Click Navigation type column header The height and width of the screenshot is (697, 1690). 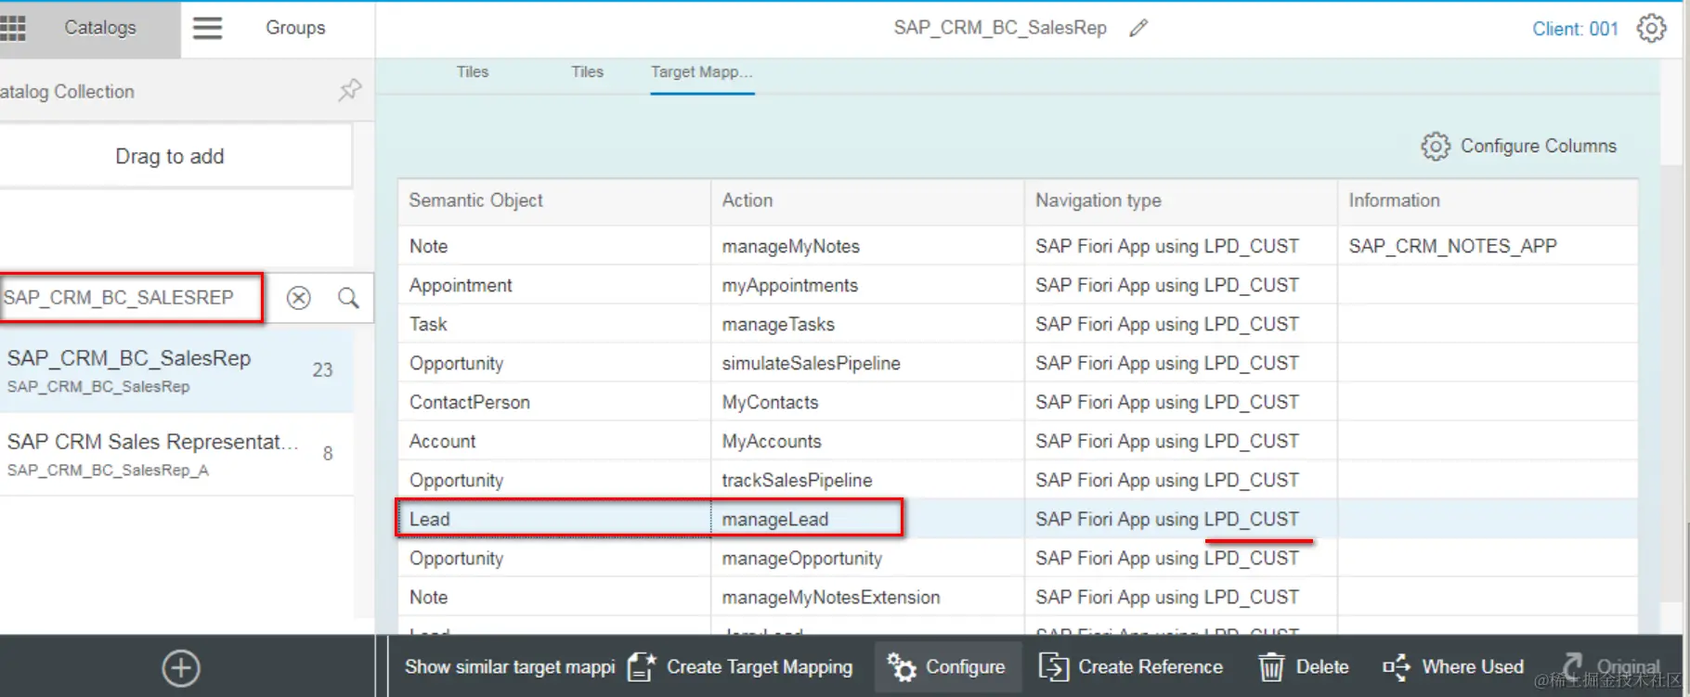[1180, 200]
